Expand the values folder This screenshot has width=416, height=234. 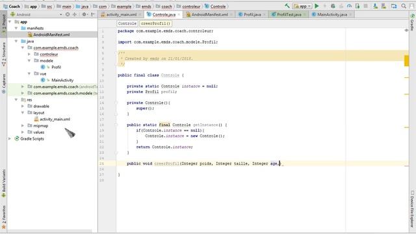[23, 132]
